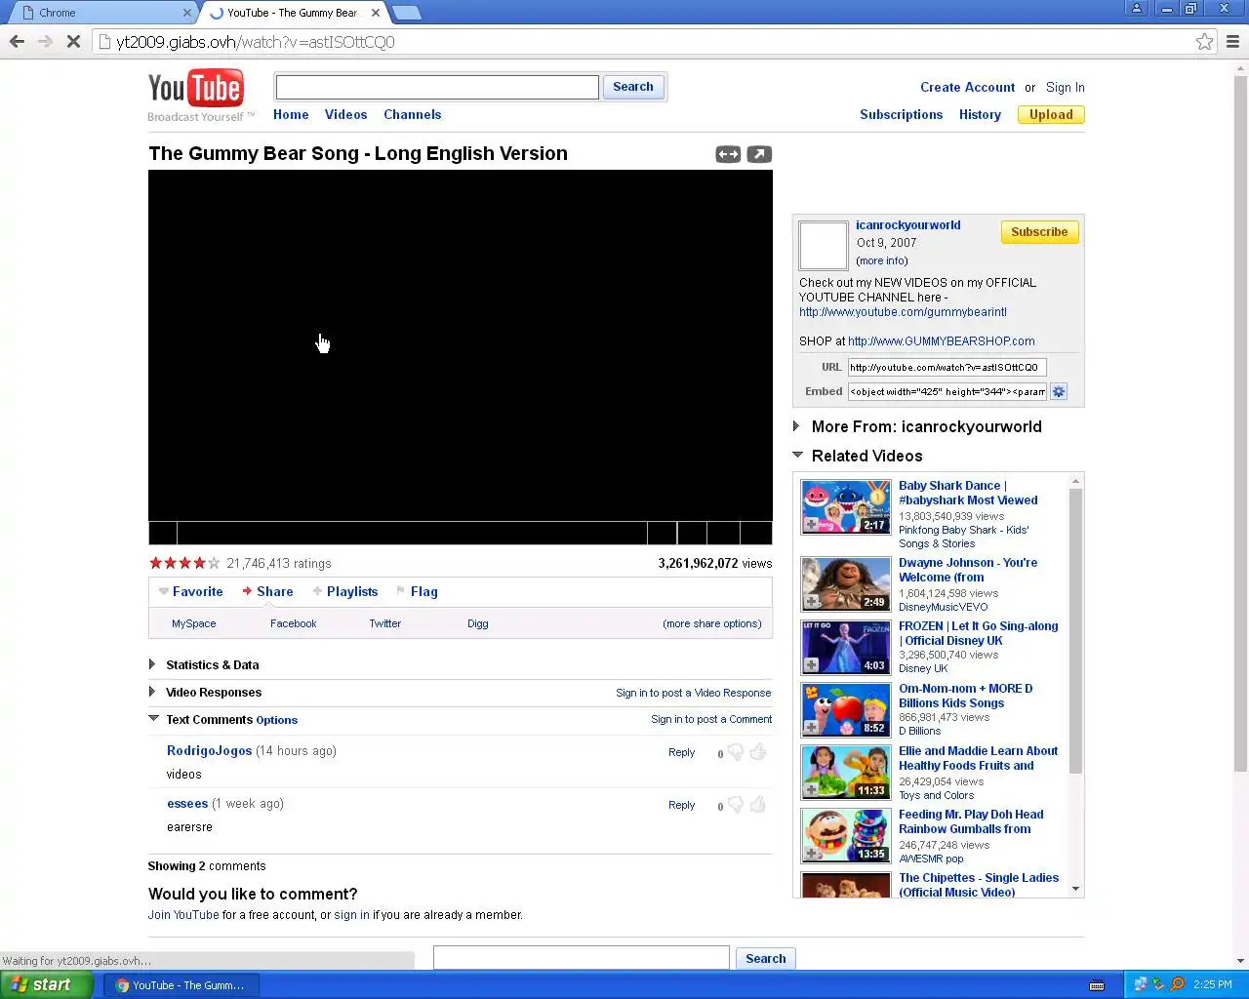The image size is (1249, 999).
Task: Add Baby Shark Dance to queue
Action: click(x=812, y=525)
